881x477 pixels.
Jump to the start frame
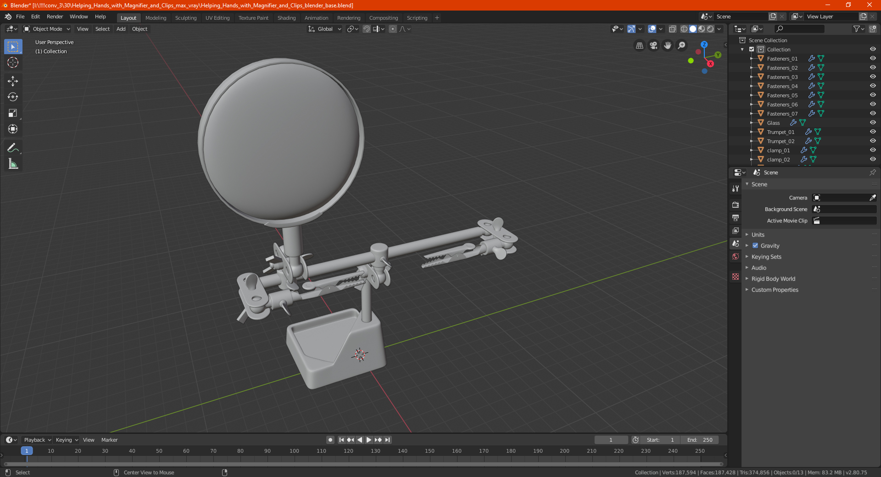341,440
